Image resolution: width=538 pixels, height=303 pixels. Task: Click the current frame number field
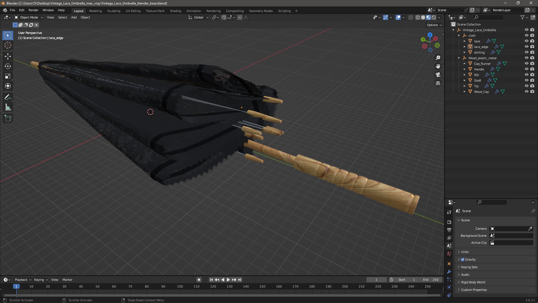coord(376,280)
